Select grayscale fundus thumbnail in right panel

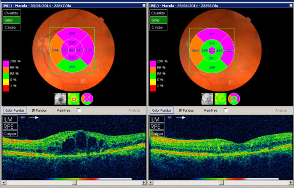pos(207,99)
